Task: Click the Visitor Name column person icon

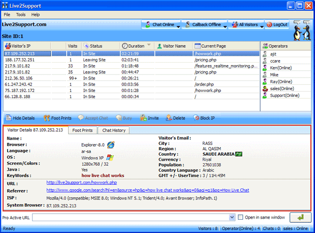Action: 160,46
